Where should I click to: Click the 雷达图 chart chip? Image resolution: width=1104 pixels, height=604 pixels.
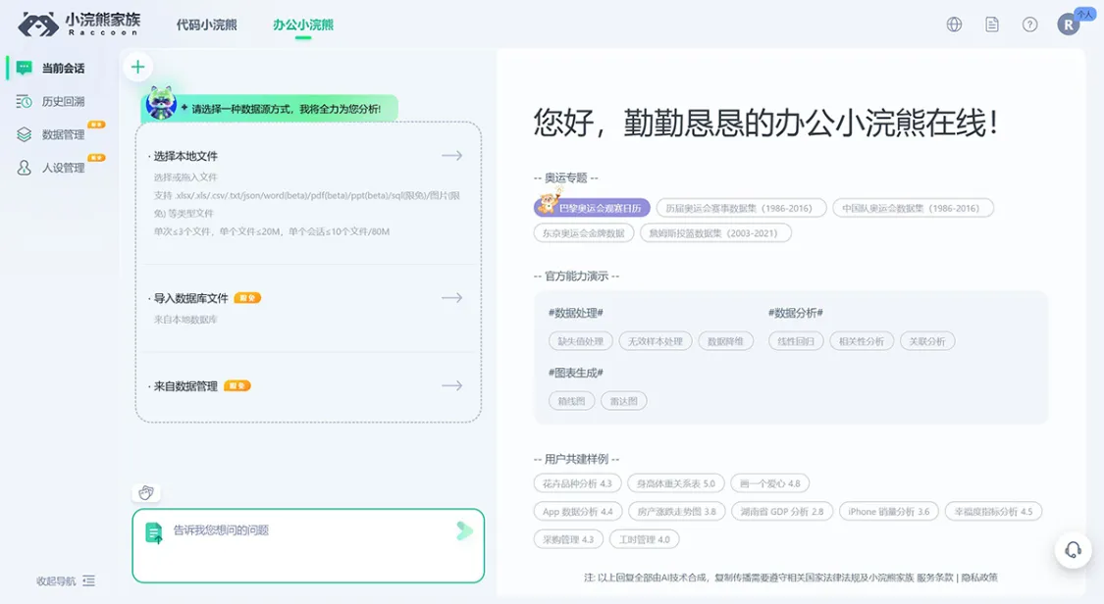pyautogui.click(x=623, y=401)
